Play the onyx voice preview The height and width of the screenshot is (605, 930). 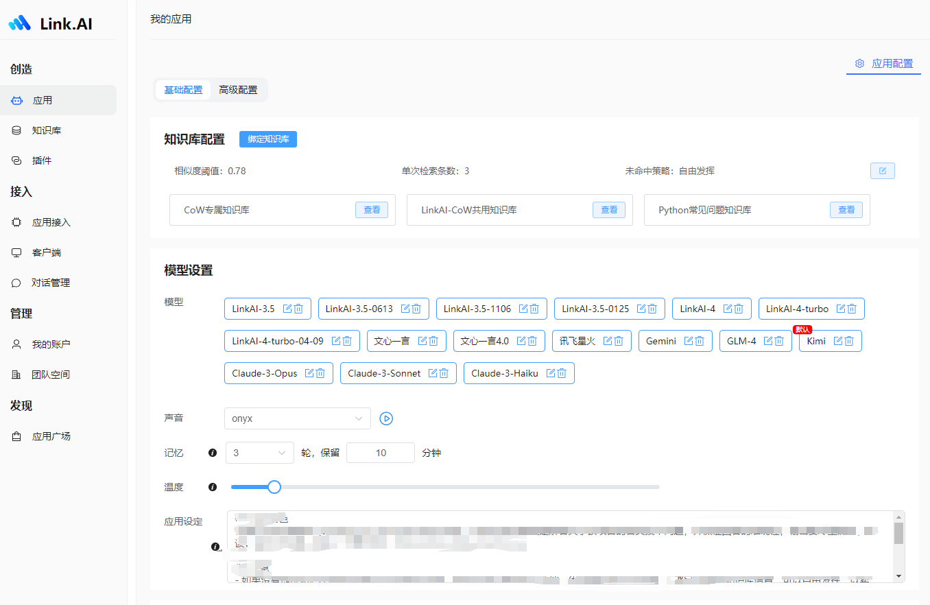[386, 418]
